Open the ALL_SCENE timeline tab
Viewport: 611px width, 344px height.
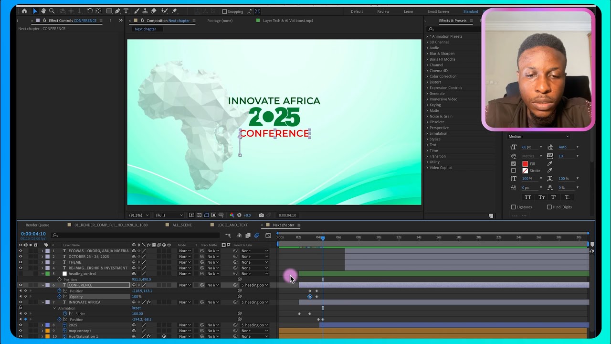[x=182, y=225]
